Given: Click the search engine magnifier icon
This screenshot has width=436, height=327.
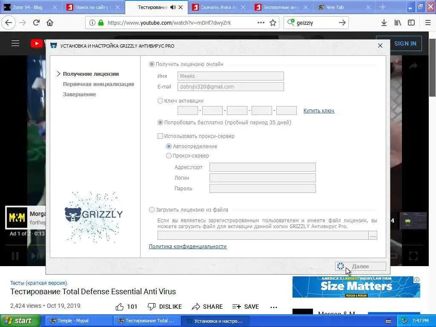Looking at the screenshot, I should pos(291,22).
